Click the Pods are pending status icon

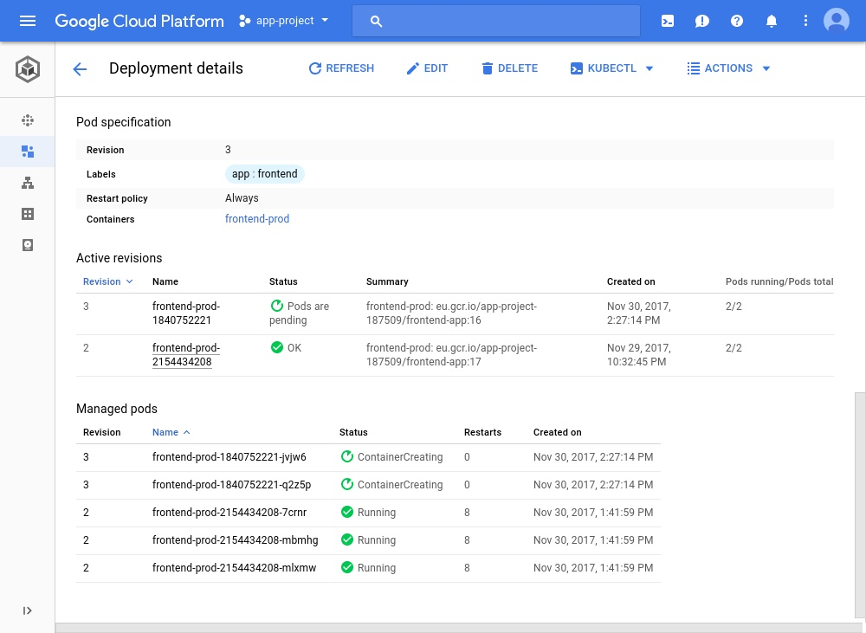click(277, 306)
